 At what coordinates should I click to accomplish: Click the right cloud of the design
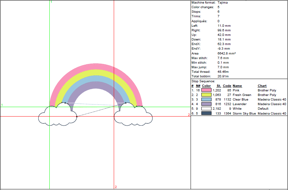(133, 117)
